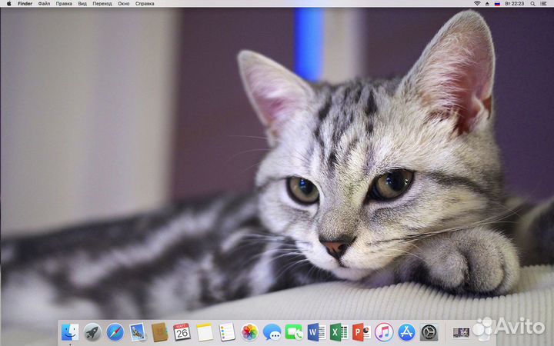The width and height of the screenshot is (554, 346).
Task: Open Calendar icon showing 26
Action: [182, 332]
